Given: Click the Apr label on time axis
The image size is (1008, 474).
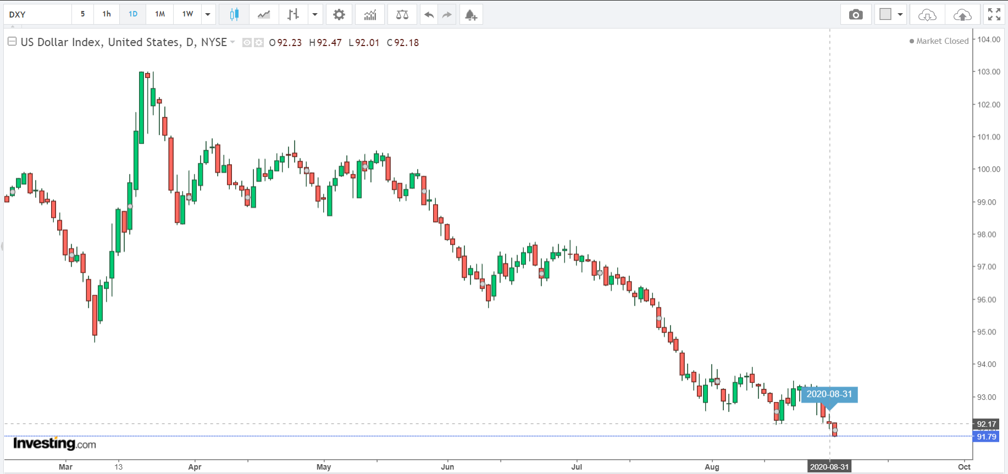Looking at the screenshot, I should 195,467.
